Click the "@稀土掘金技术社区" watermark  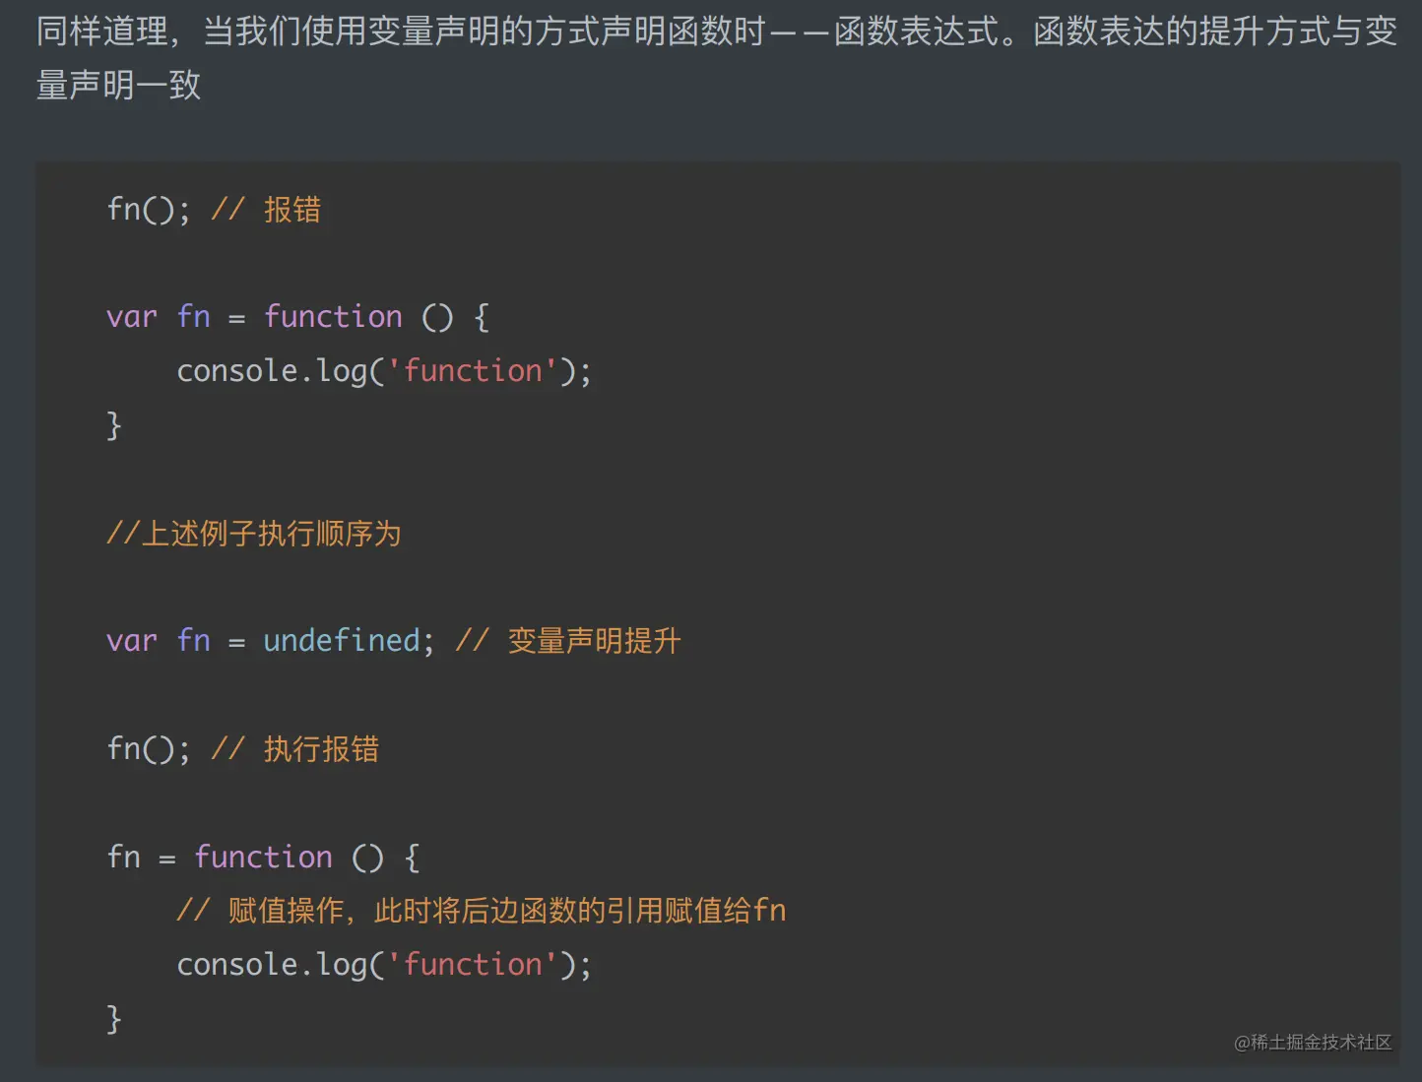coord(1312,1042)
